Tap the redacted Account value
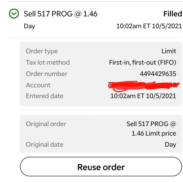 point(144,86)
